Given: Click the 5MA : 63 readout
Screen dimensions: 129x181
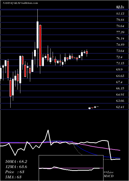Looking at the screenshot, I should (x=13, y=177).
